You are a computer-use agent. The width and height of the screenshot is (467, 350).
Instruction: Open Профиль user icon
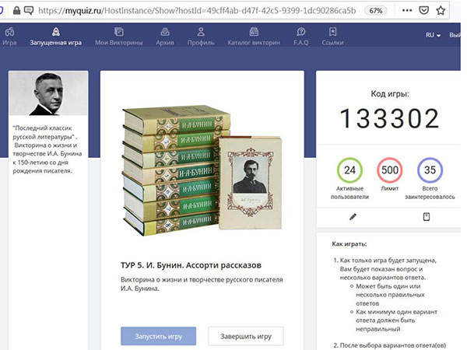pos(201,32)
